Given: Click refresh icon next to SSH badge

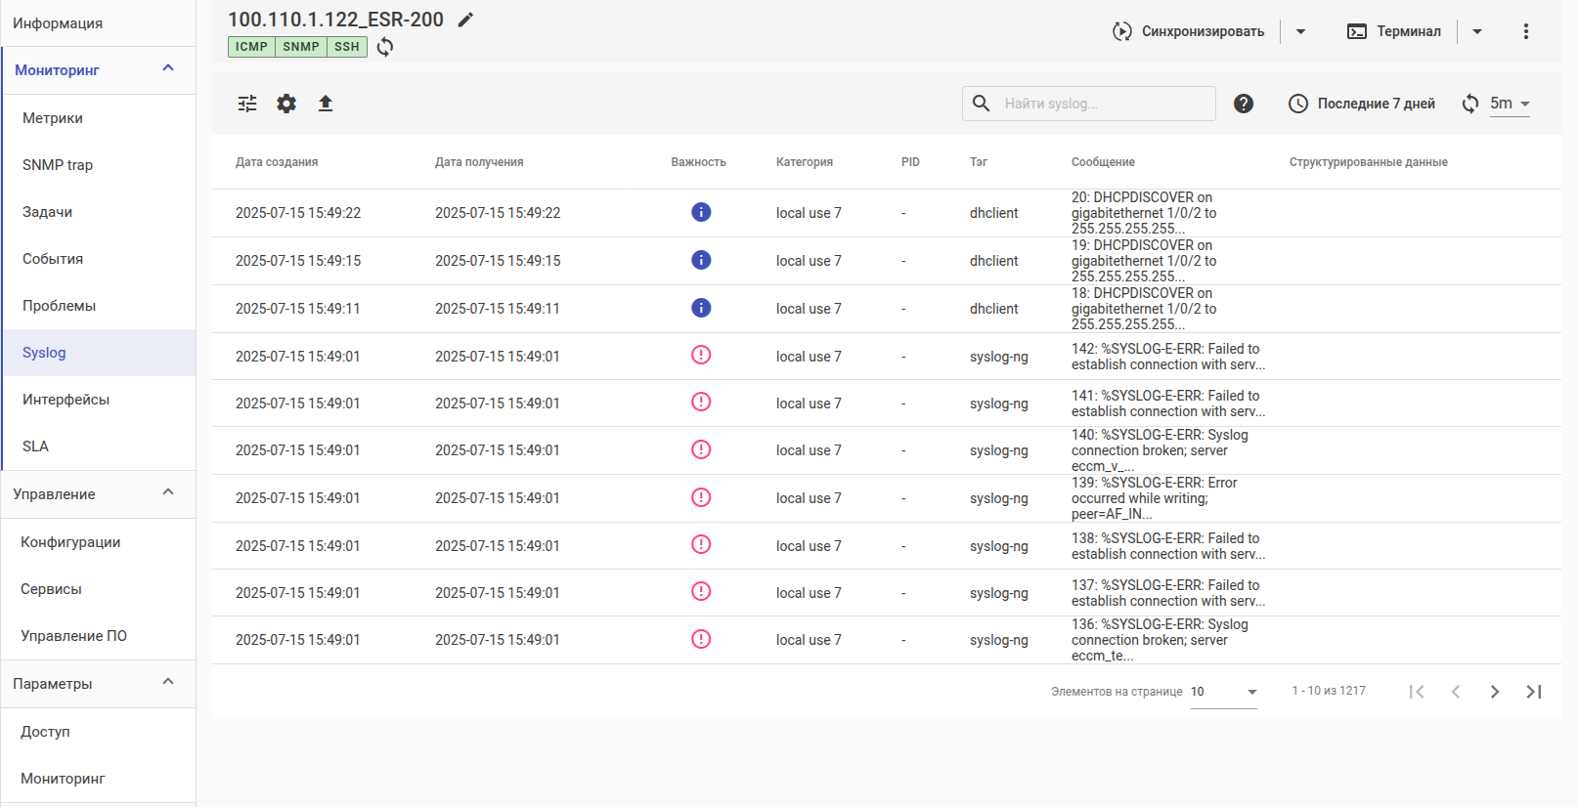Looking at the screenshot, I should click(385, 47).
